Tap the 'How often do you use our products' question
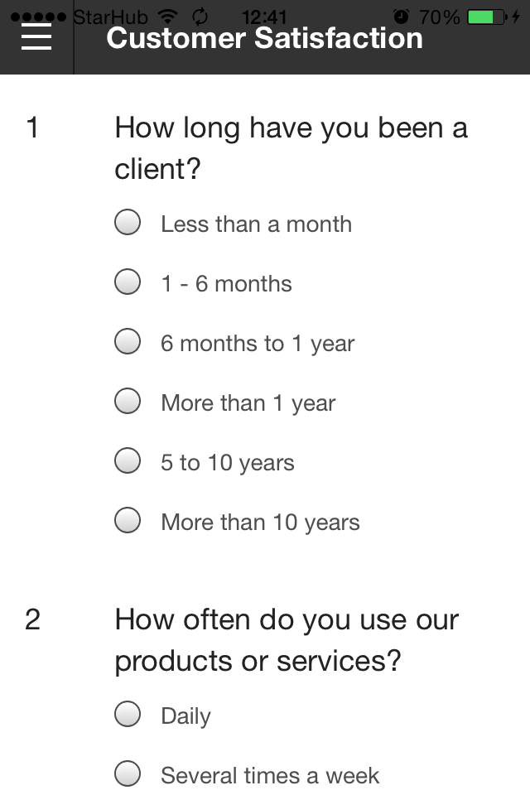 [287, 640]
